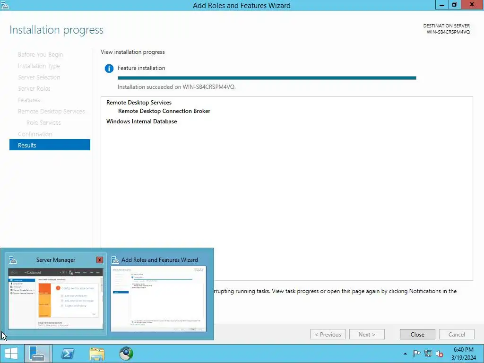Launch PowerShell from the taskbar
This screenshot has height=363, width=484.
click(x=68, y=354)
